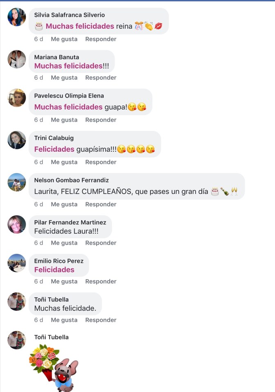Open Pavelescu Olimpia Elena's avatar
This screenshot has width=275, height=392.
tap(17, 98)
